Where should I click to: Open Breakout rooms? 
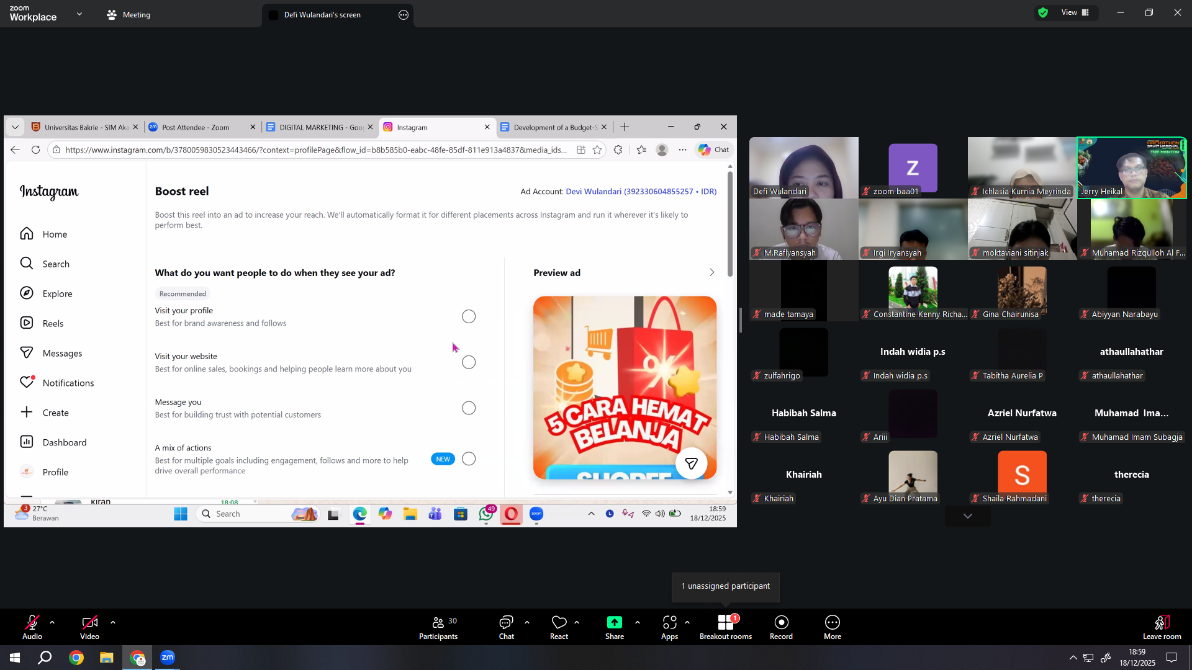point(726,627)
